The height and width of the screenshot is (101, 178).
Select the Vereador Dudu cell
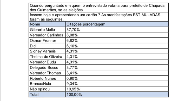point(47,62)
